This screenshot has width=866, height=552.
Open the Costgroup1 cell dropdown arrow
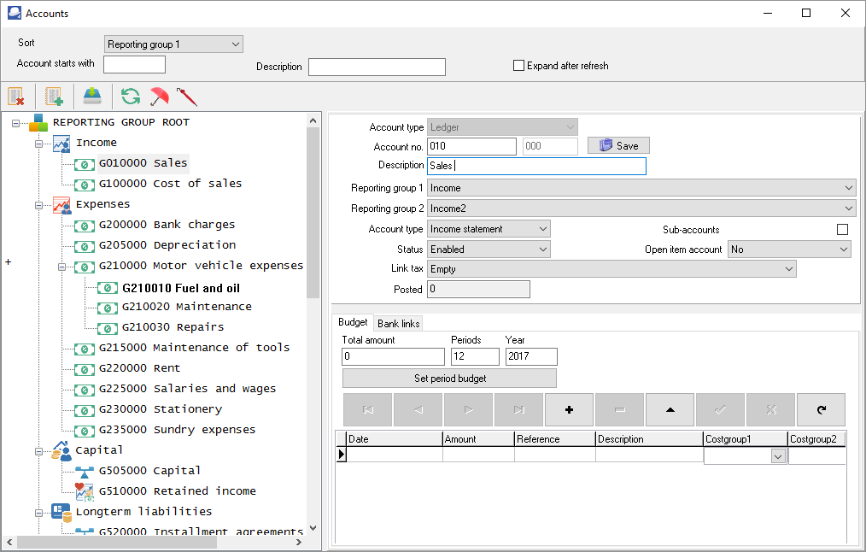pyautogui.click(x=778, y=456)
